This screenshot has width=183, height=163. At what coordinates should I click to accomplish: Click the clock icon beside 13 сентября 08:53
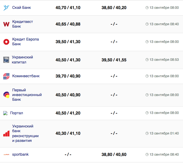(147, 60)
